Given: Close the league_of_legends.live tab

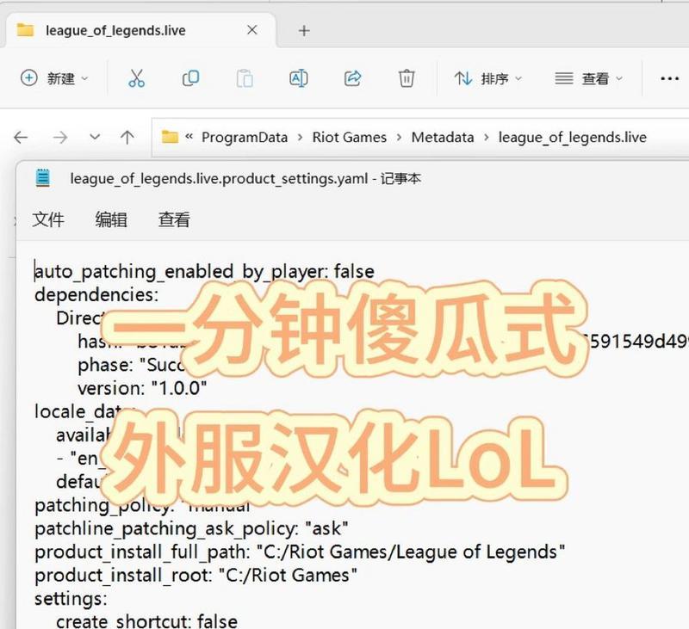Looking at the screenshot, I should click(x=252, y=30).
